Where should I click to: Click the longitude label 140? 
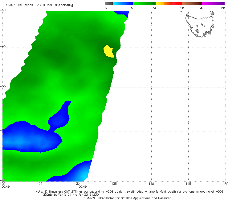coord(151,184)
